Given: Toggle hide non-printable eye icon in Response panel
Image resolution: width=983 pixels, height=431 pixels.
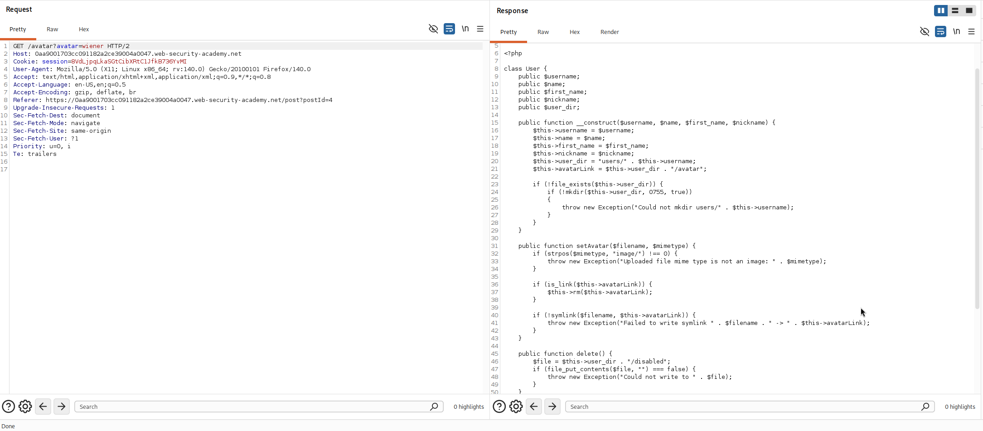Looking at the screenshot, I should [x=925, y=32].
